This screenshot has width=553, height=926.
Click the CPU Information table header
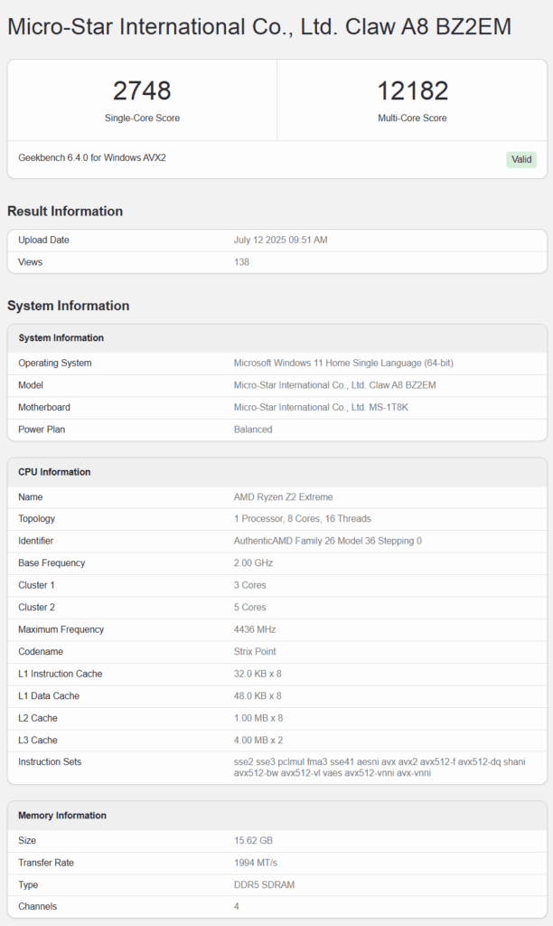[x=276, y=472]
